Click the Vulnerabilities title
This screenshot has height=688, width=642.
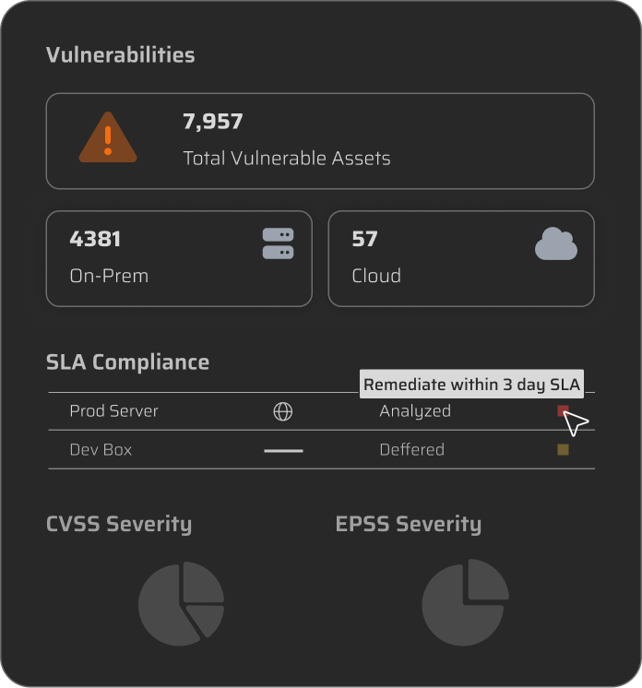coord(120,55)
